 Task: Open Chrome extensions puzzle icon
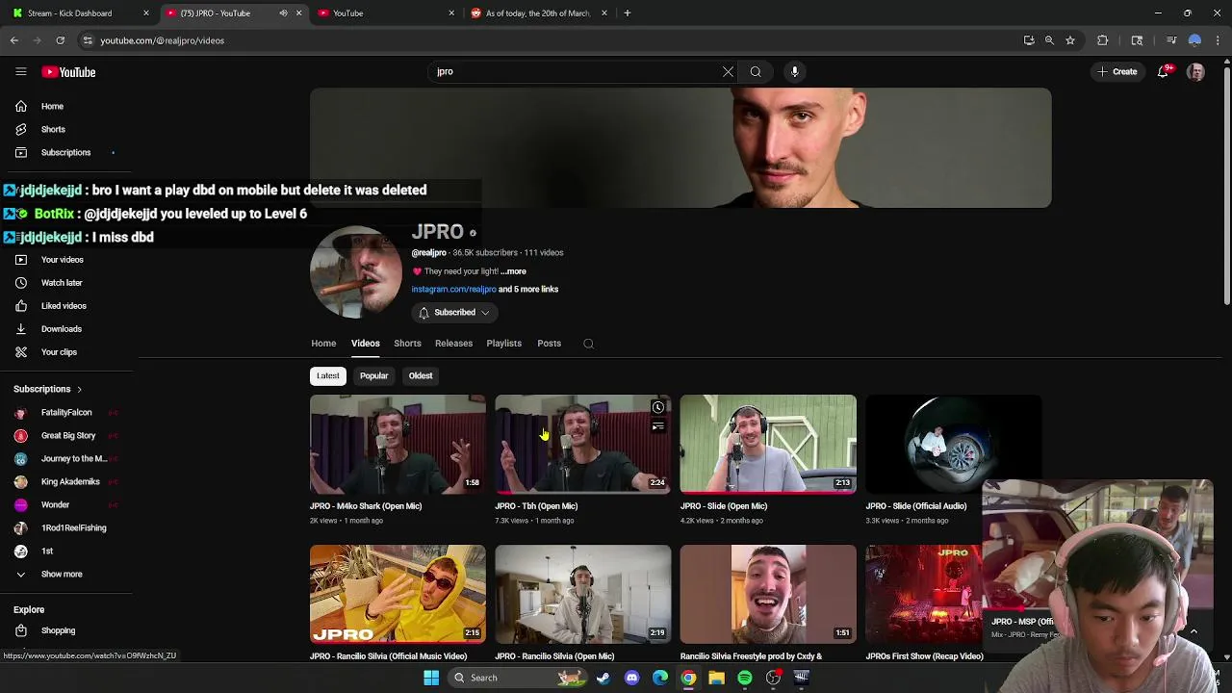tap(1103, 40)
